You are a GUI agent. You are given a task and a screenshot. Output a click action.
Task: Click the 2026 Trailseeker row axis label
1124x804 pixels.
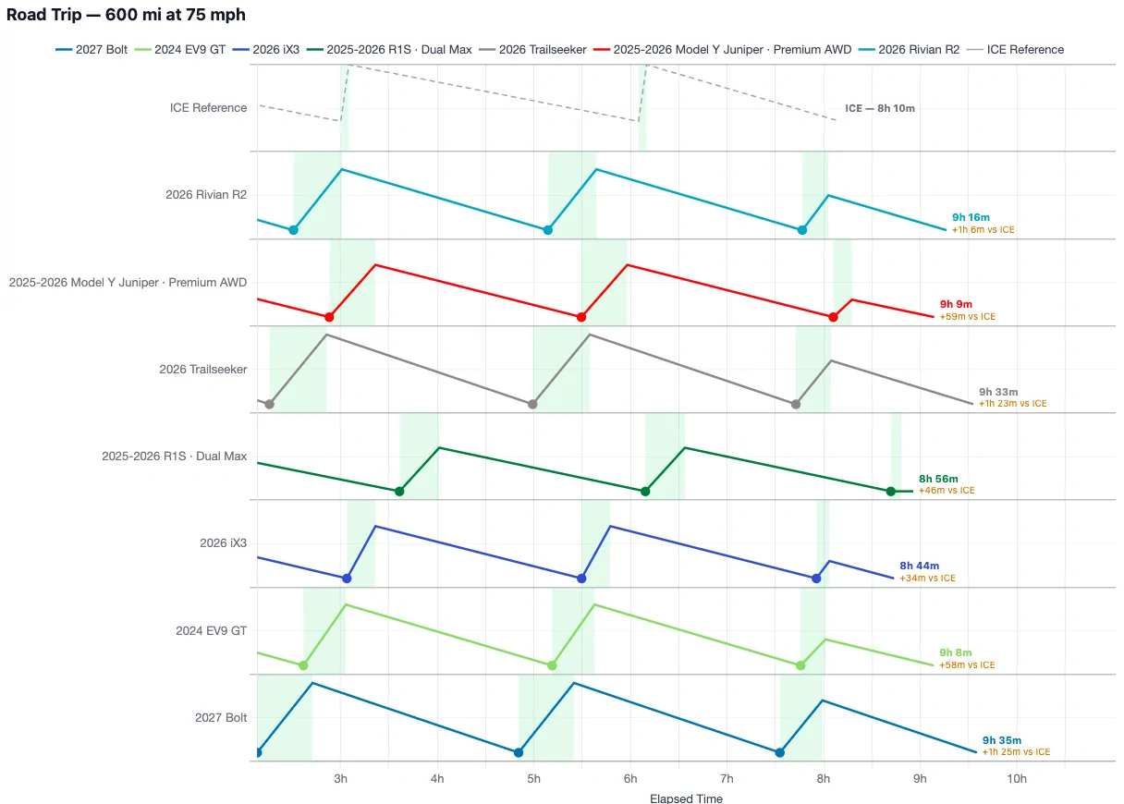click(203, 370)
